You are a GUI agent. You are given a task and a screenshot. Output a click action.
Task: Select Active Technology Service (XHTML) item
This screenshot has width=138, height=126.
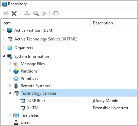tap(46, 39)
